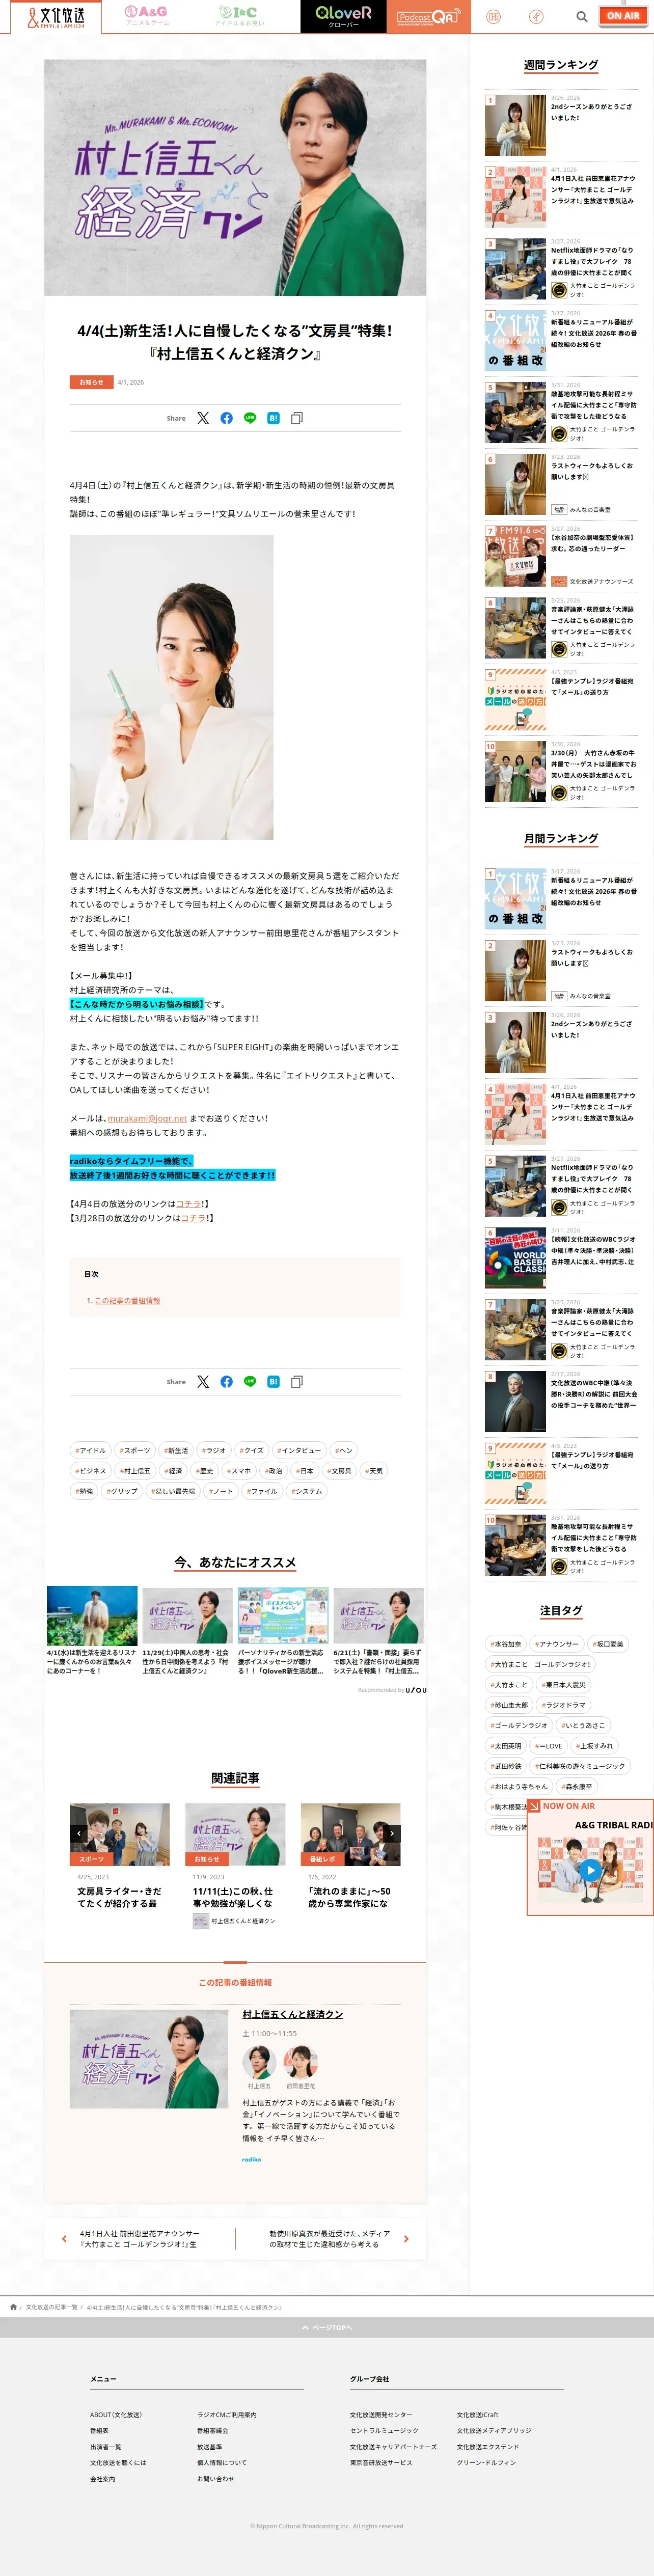Copy article link from top share bar
This screenshot has height=2576, width=654.
[x=297, y=418]
